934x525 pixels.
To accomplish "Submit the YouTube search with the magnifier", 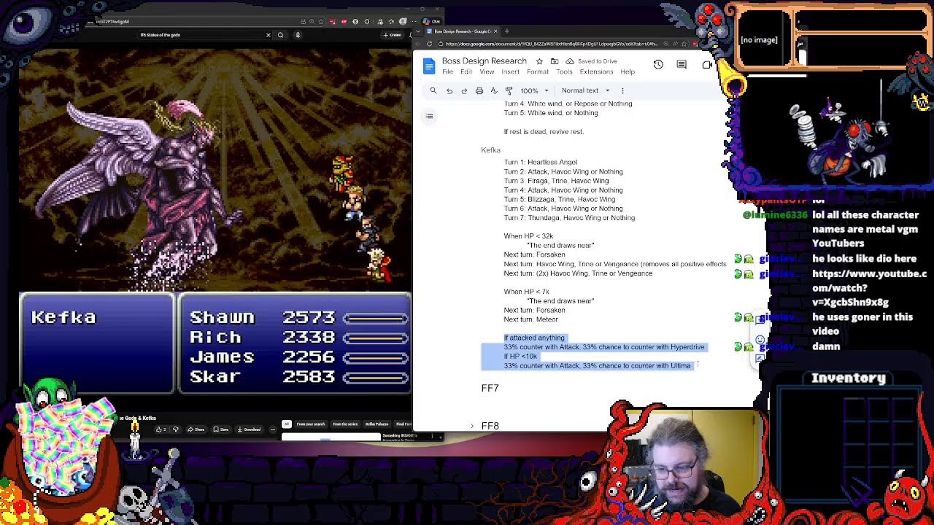I will click(280, 35).
